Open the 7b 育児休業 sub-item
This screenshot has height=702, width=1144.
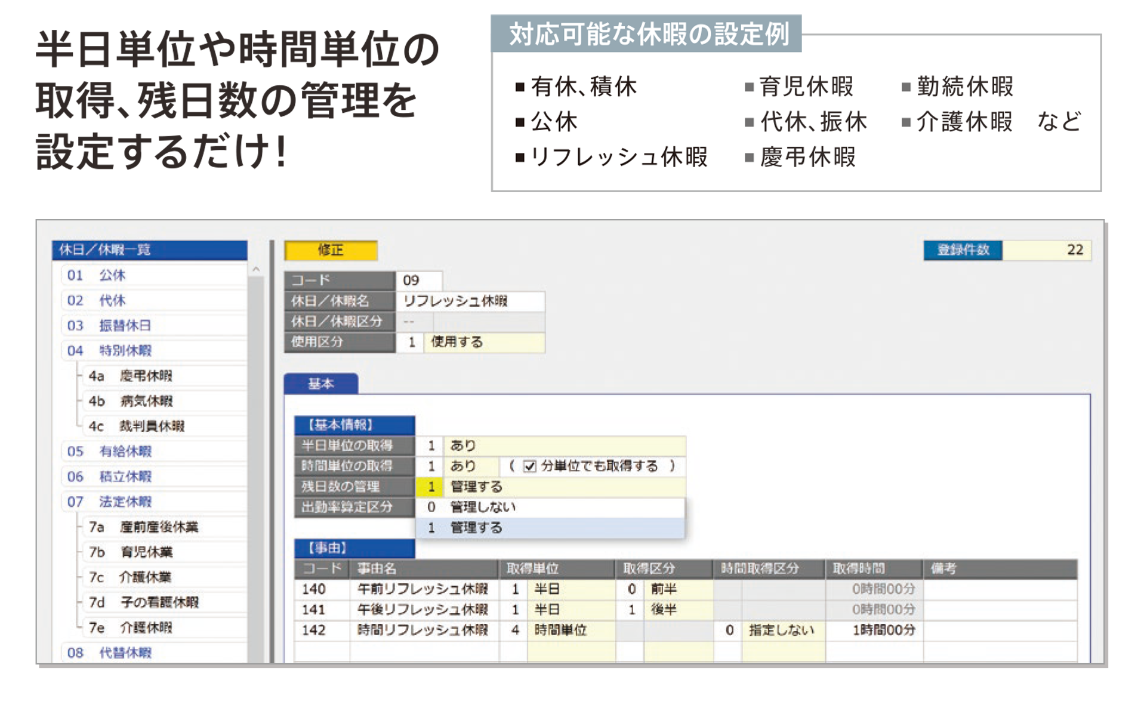(164, 552)
